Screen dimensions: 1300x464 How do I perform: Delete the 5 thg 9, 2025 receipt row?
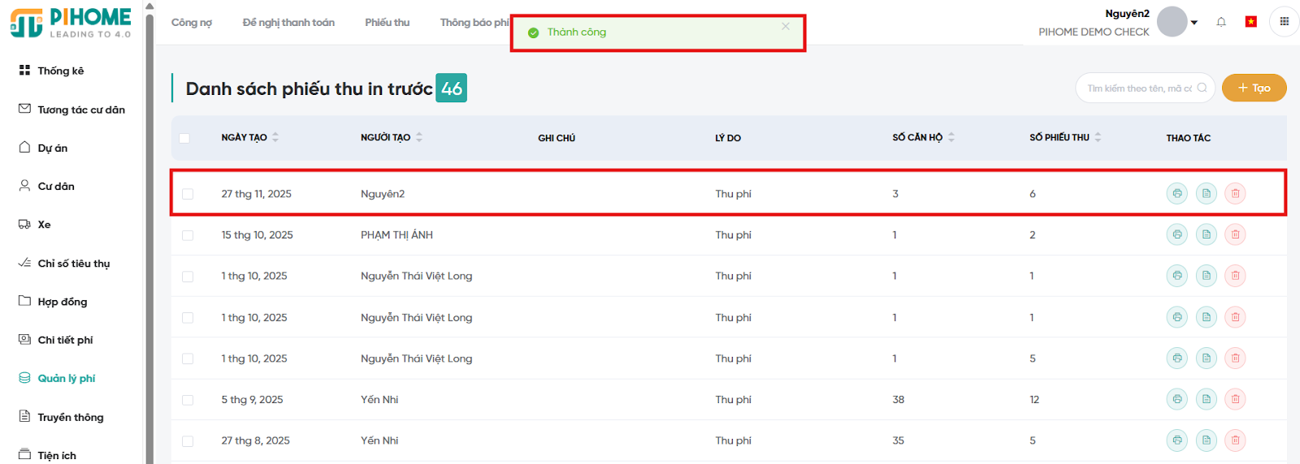pos(1235,399)
